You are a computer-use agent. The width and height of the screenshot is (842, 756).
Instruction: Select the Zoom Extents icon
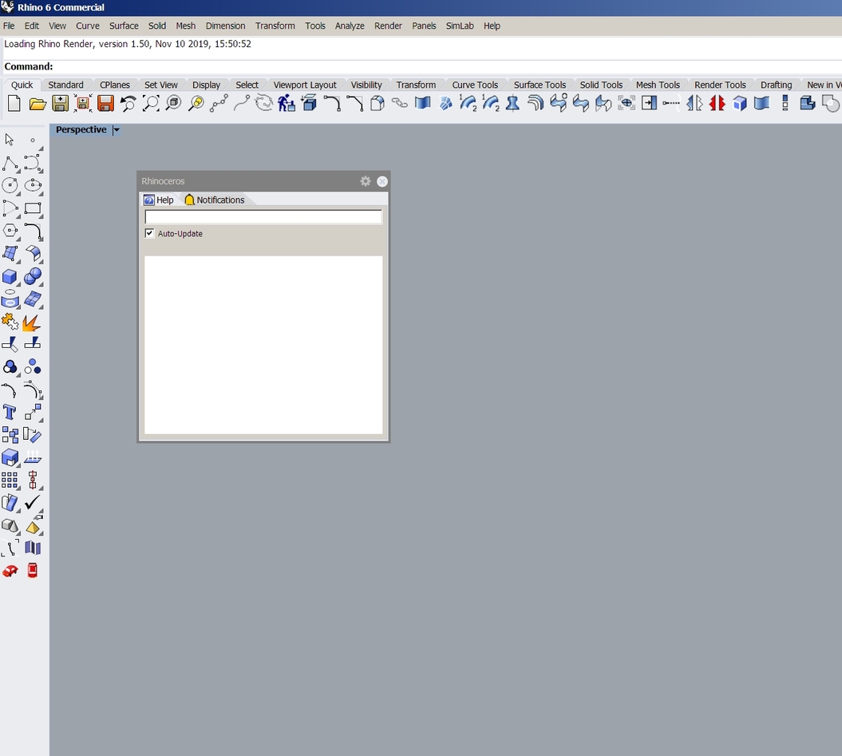[x=151, y=103]
